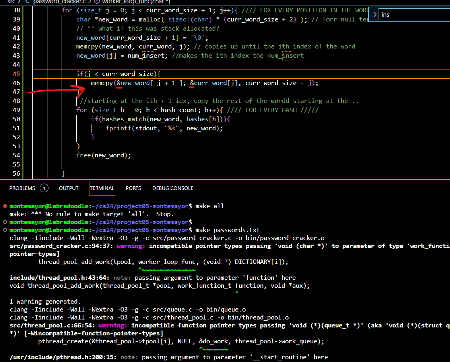Switch to the PROBLEMS panel tab
The height and width of the screenshot is (362, 450).
click(22, 188)
